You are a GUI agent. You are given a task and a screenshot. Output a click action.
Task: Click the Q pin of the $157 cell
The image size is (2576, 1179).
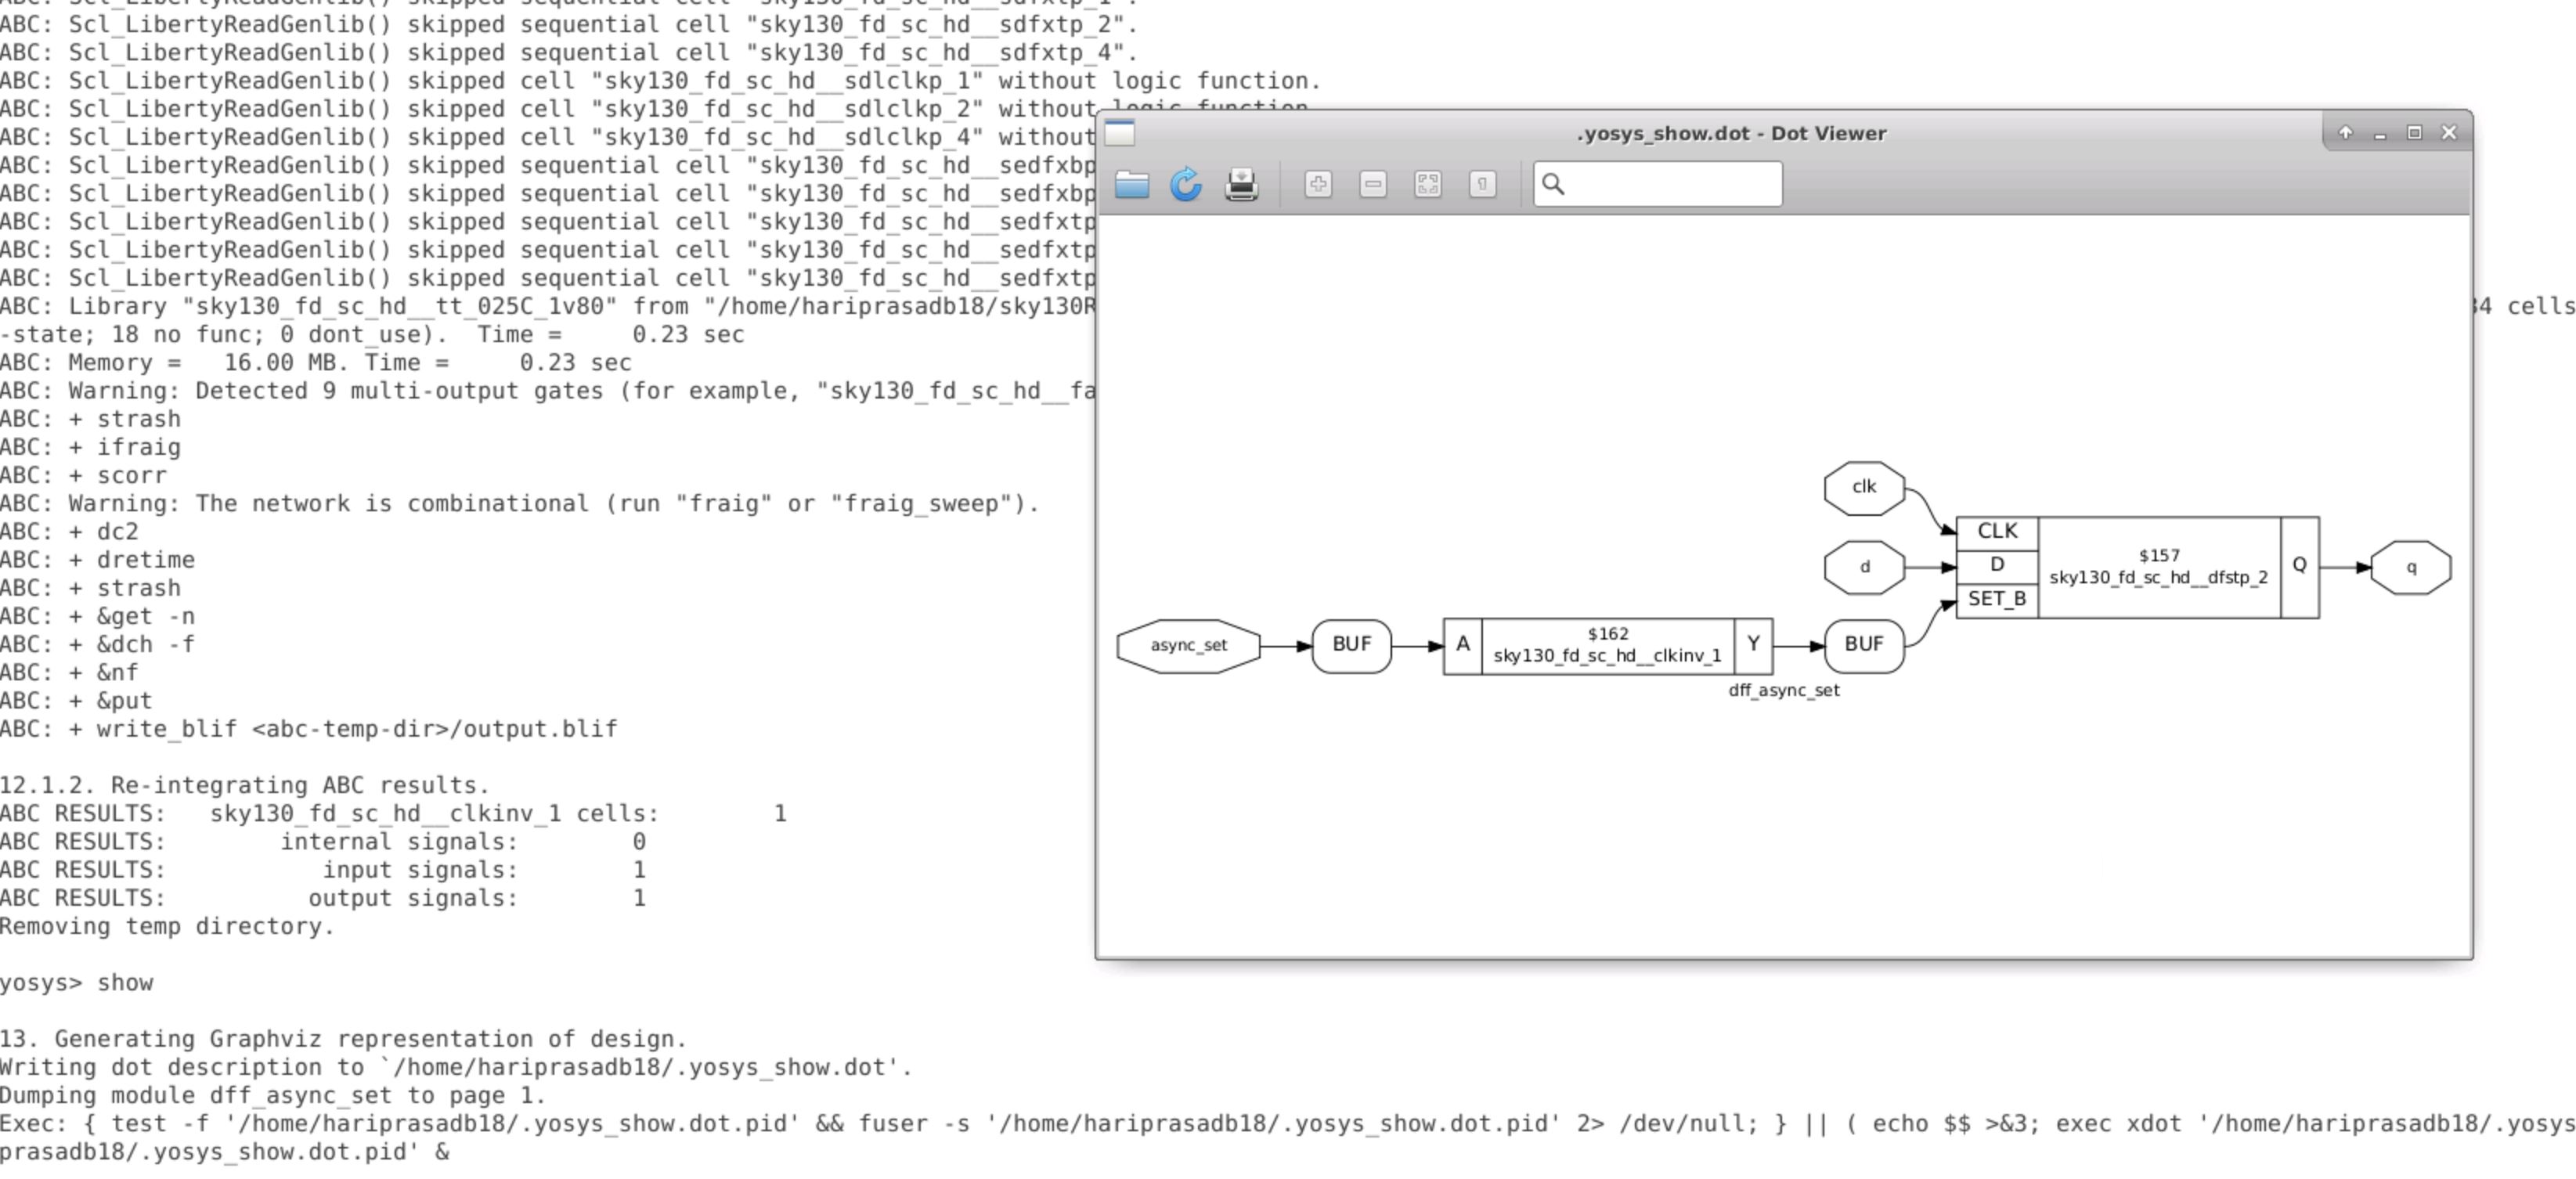click(2299, 566)
